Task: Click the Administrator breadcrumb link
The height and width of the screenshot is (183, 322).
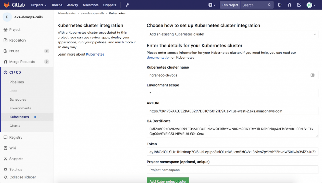Action: pyautogui.click(x=67, y=13)
